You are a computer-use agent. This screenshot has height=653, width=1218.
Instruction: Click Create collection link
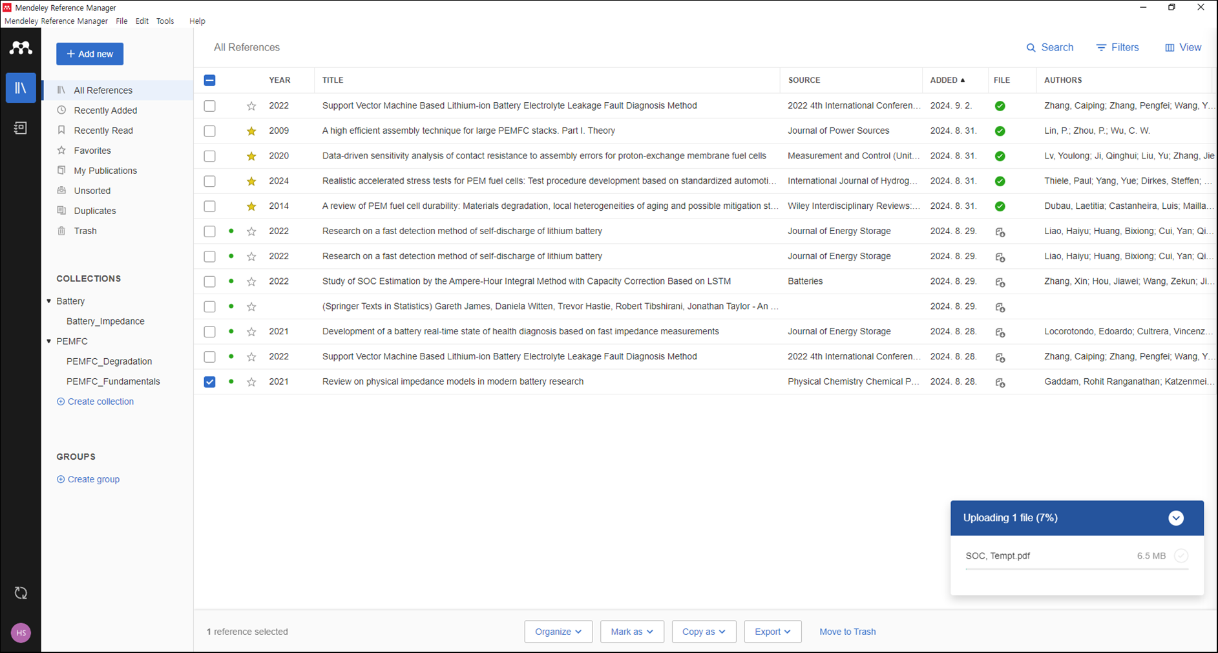(x=95, y=401)
